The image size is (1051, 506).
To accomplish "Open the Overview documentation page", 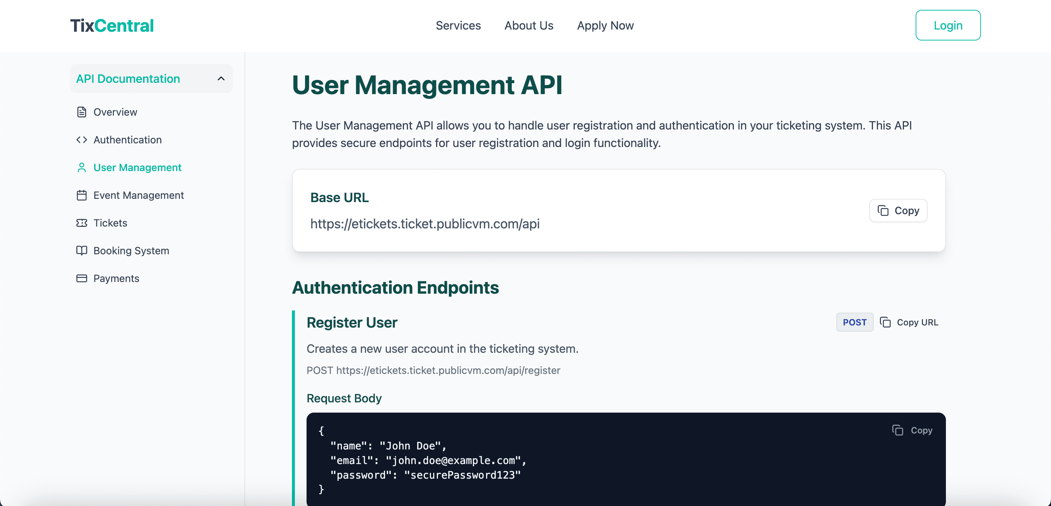I will tap(115, 112).
